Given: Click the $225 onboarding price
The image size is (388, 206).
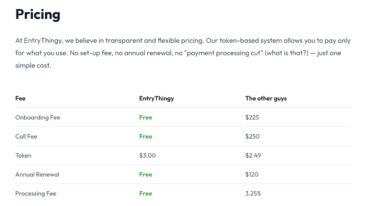Looking at the screenshot, I should pyautogui.click(x=252, y=118).
